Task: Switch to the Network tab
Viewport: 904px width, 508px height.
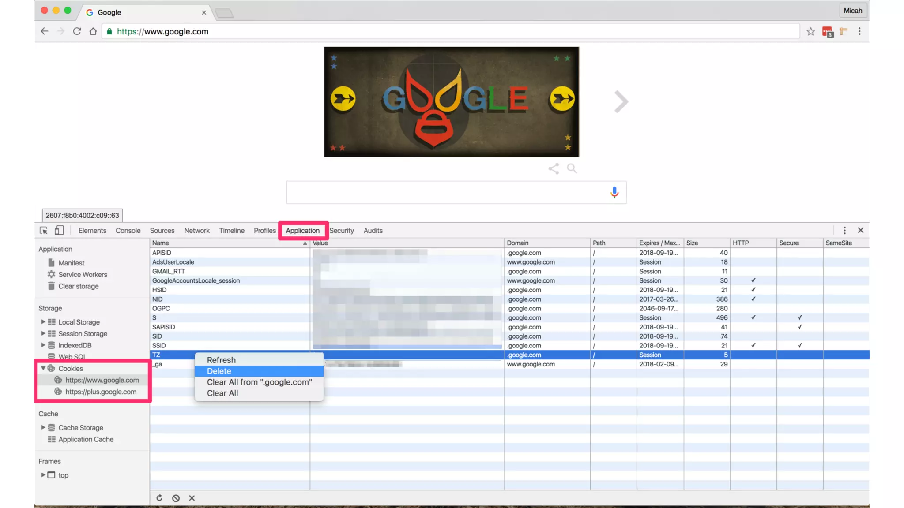Action: pos(196,230)
